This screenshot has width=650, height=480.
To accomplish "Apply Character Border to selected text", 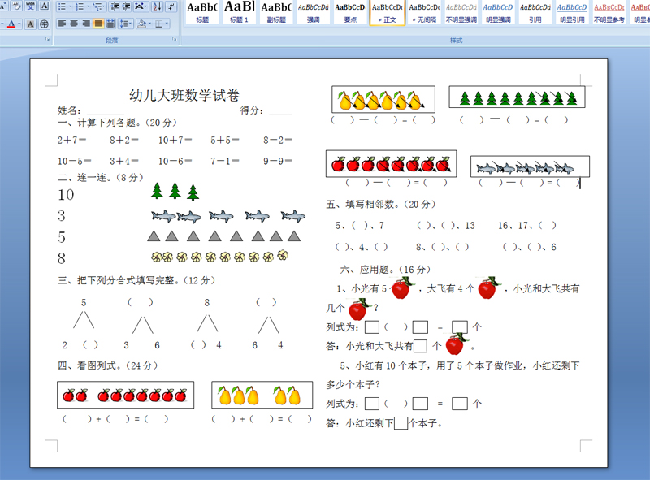I will 45,6.
